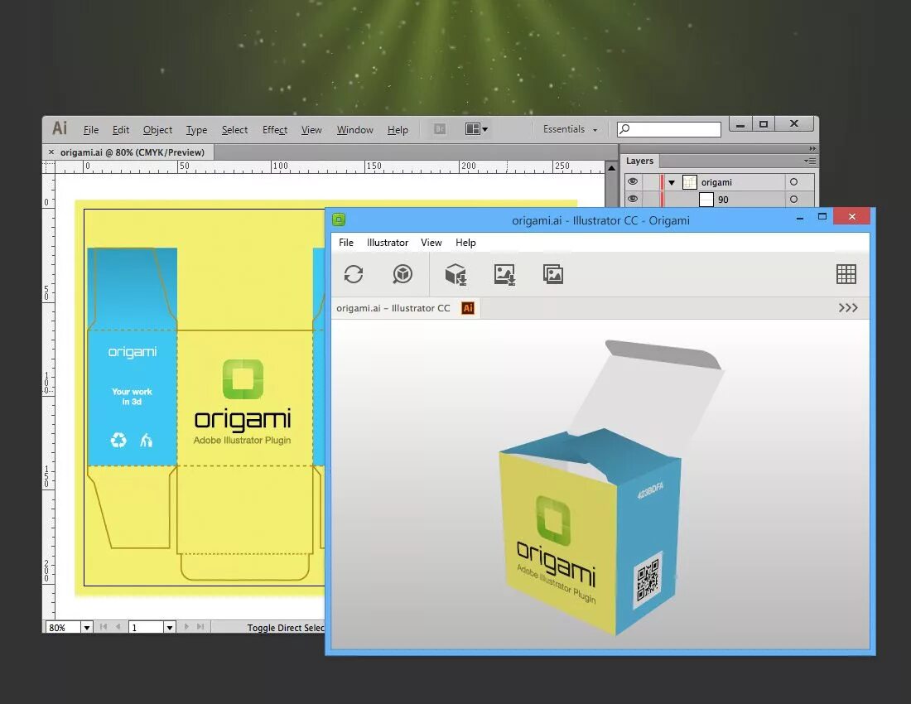Open the Layers panel options menu
Viewport: 911px width, 704px height.
tap(809, 161)
